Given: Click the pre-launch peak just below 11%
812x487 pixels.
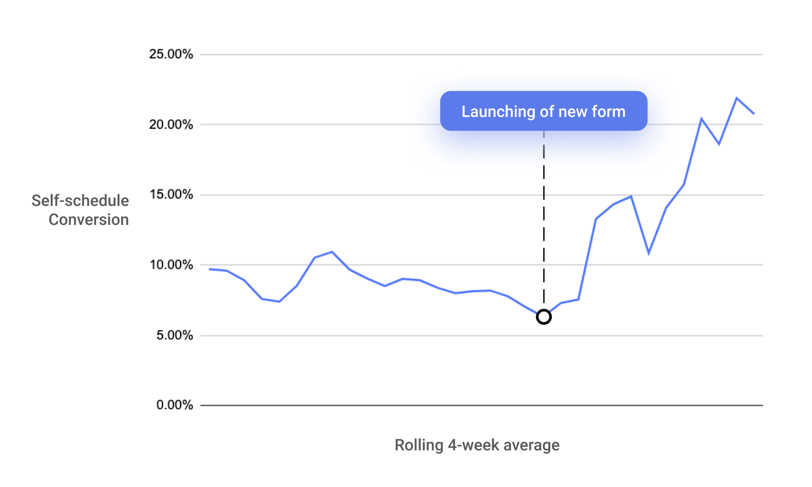Looking at the screenshot, I should (332, 252).
